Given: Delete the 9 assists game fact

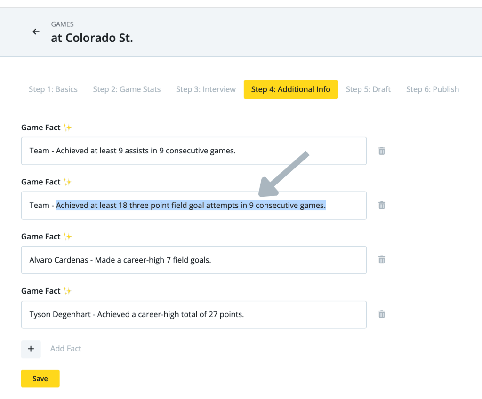Looking at the screenshot, I should [x=381, y=151].
